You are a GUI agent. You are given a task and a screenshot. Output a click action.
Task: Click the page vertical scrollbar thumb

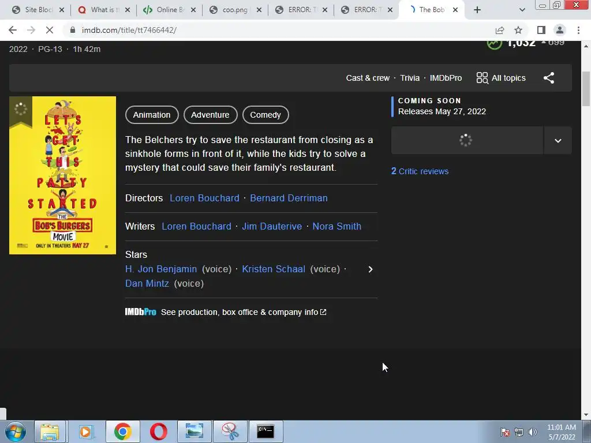tap(586, 88)
